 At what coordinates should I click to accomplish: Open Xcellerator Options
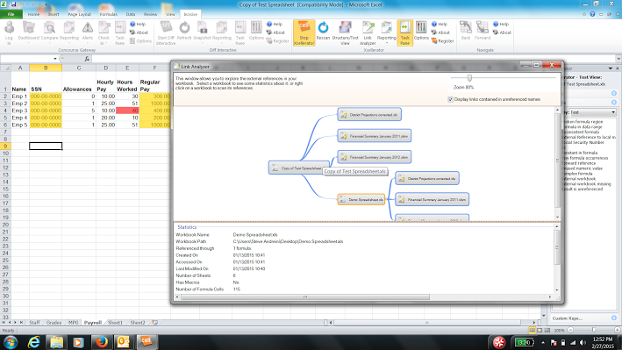tap(421, 31)
